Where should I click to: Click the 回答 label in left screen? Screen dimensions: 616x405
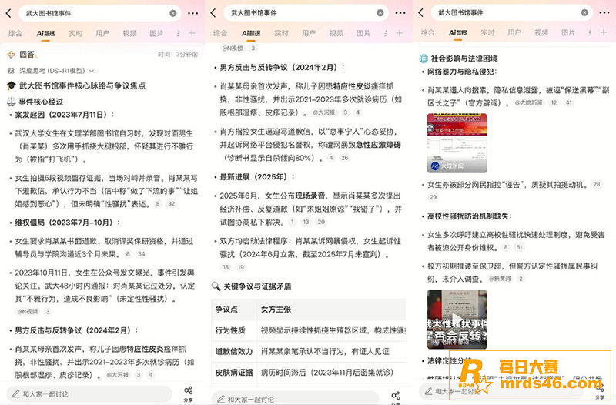[x=27, y=54]
